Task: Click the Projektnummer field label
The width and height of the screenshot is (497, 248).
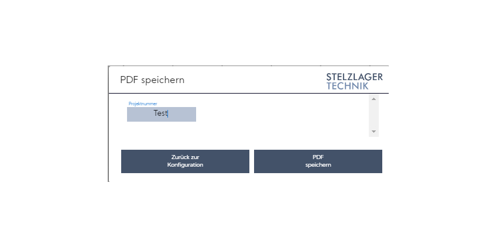Action: [x=143, y=104]
